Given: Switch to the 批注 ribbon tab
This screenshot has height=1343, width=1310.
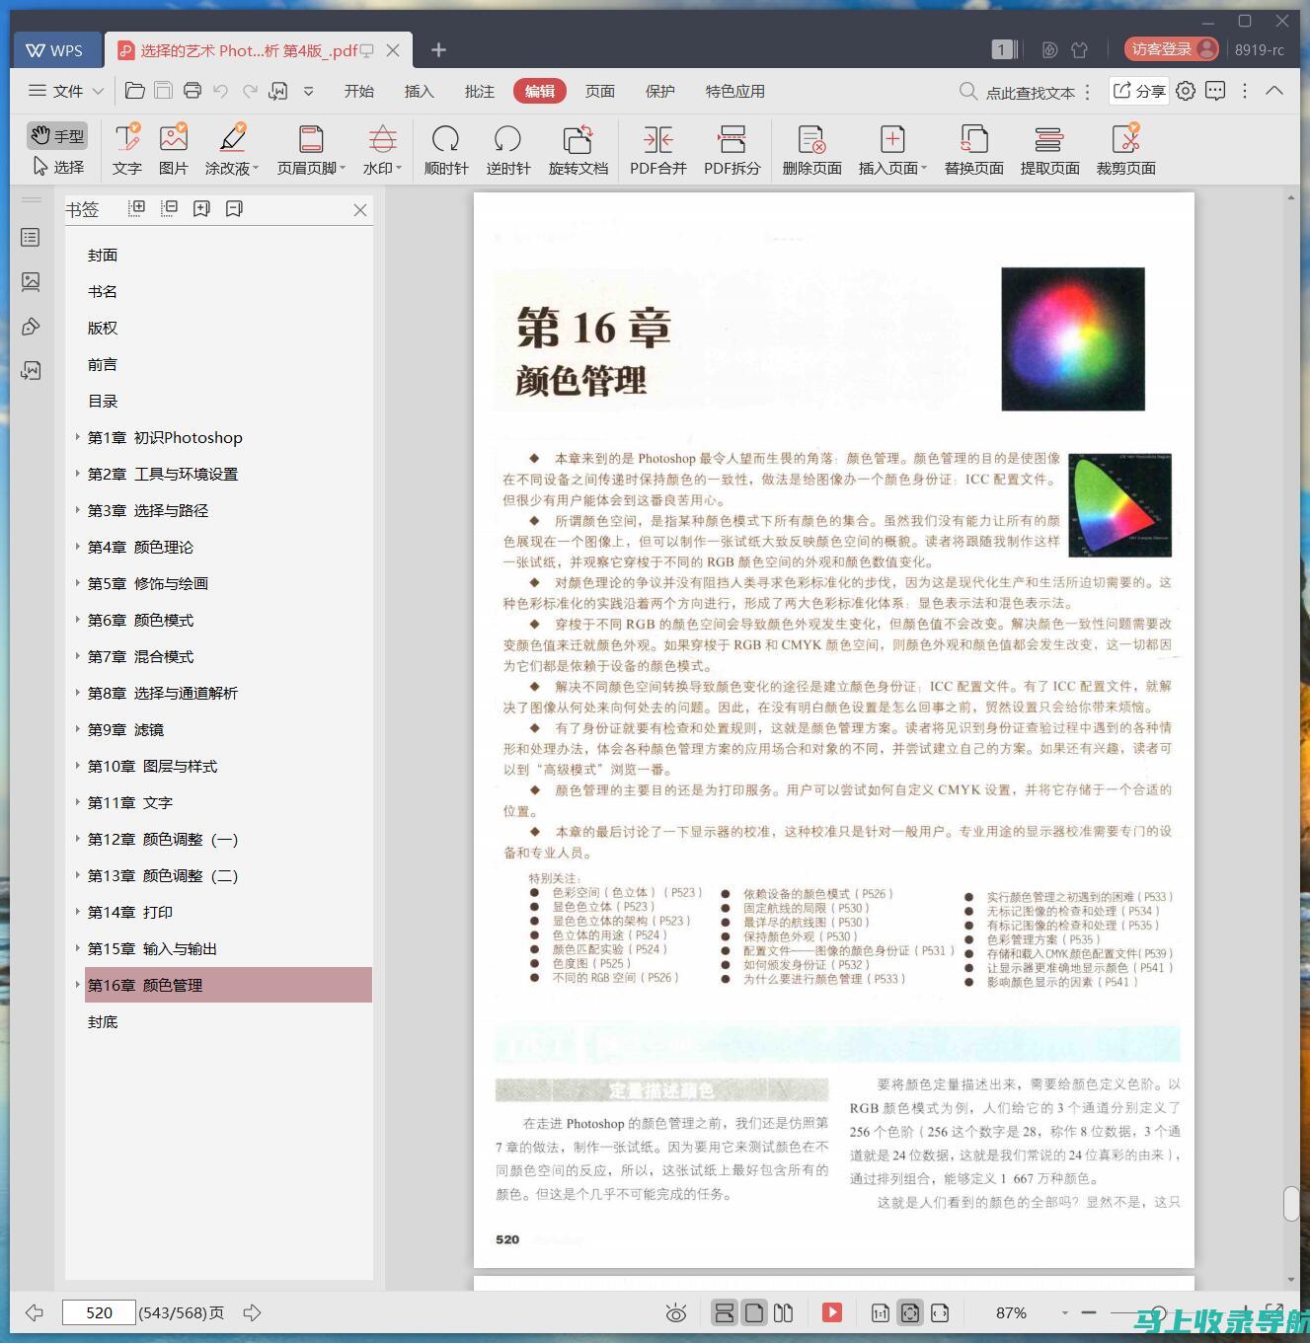Looking at the screenshot, I should [x=479, y=91].
